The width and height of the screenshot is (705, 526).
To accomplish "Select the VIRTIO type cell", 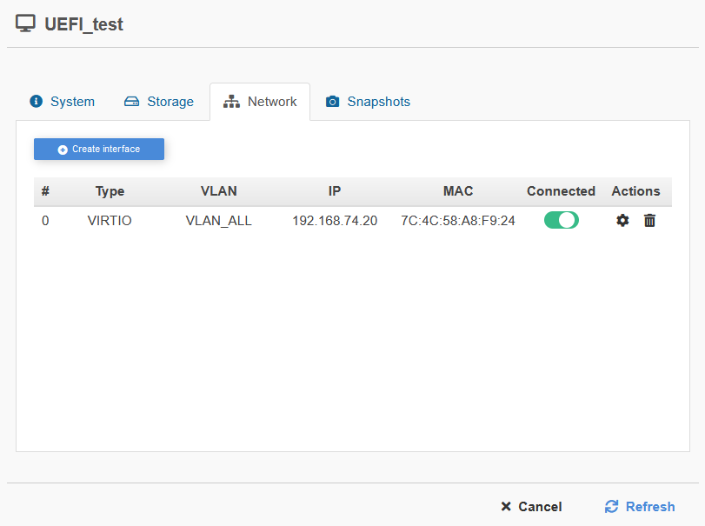I will tap(110, 221).
